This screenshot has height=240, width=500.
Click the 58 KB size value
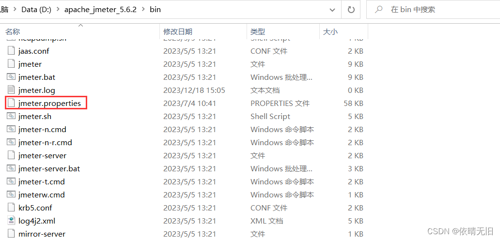353,103
